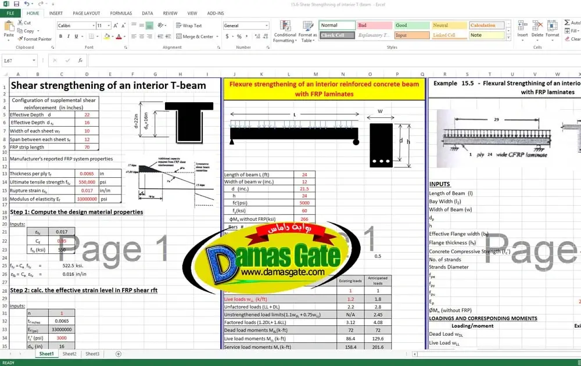Switch to the DATA tab
Viewport: 581px width, 366px height.
(x=148, y=13)
